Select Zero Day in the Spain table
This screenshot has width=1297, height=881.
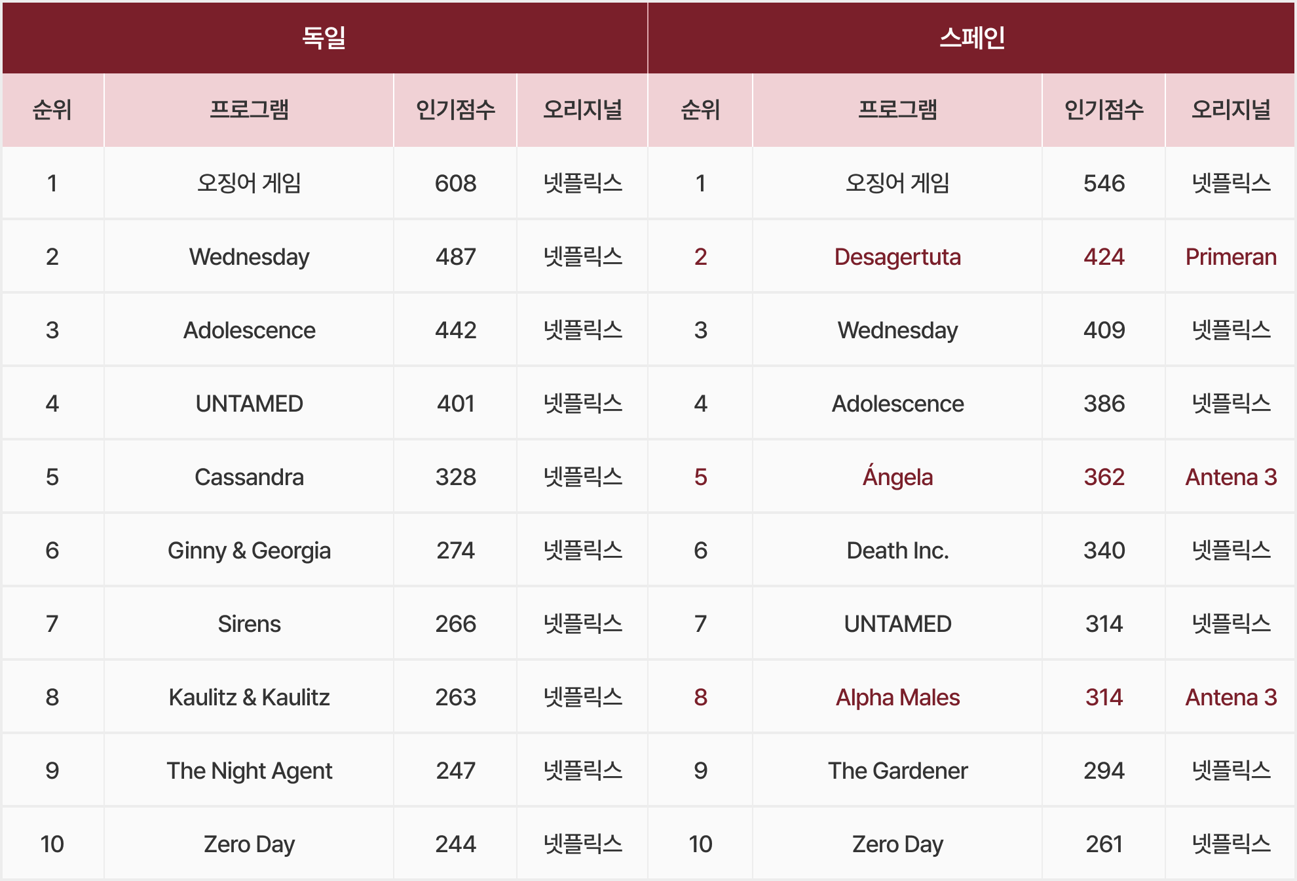897,844
